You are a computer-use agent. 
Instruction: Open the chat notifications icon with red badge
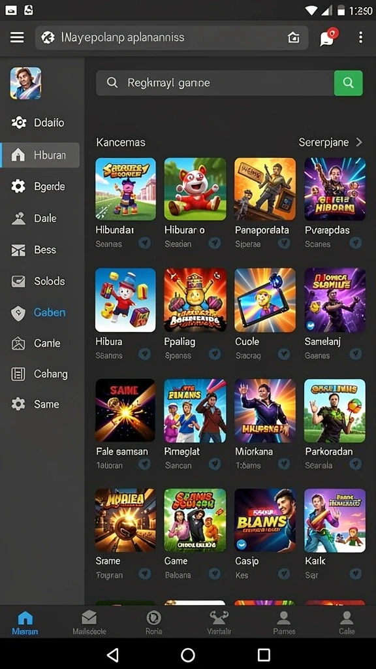point(329,37)
